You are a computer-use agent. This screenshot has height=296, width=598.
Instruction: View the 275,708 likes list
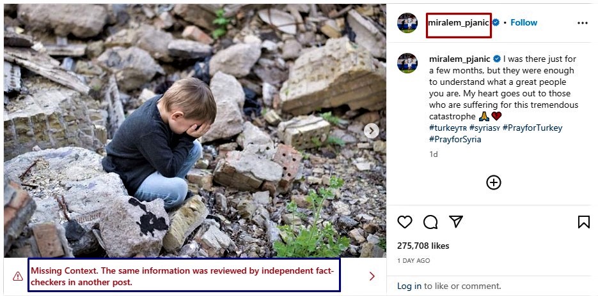click(x=423, y=246)
